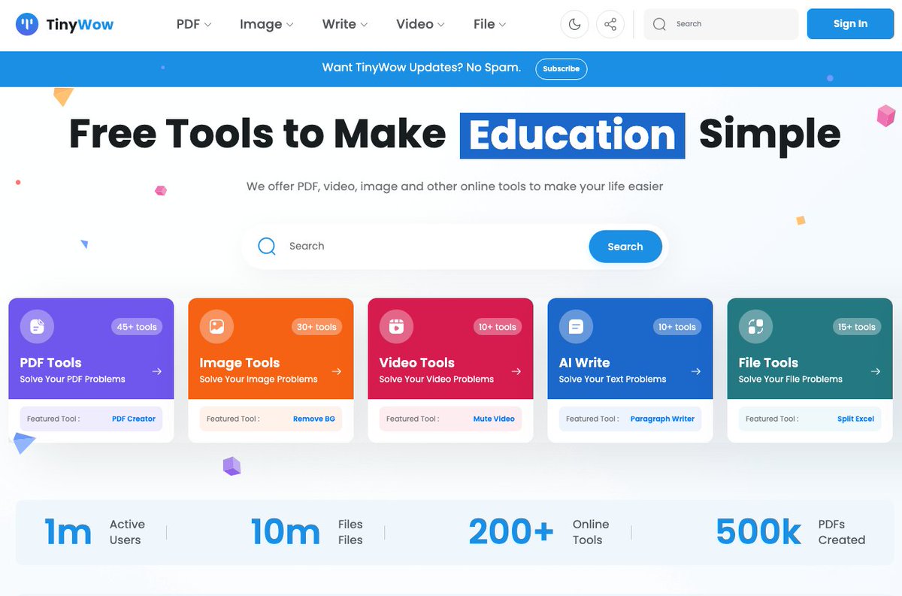Expand the Write dropdown menu
The width and height of the screenshot is (902, 596).
(345, 24)
